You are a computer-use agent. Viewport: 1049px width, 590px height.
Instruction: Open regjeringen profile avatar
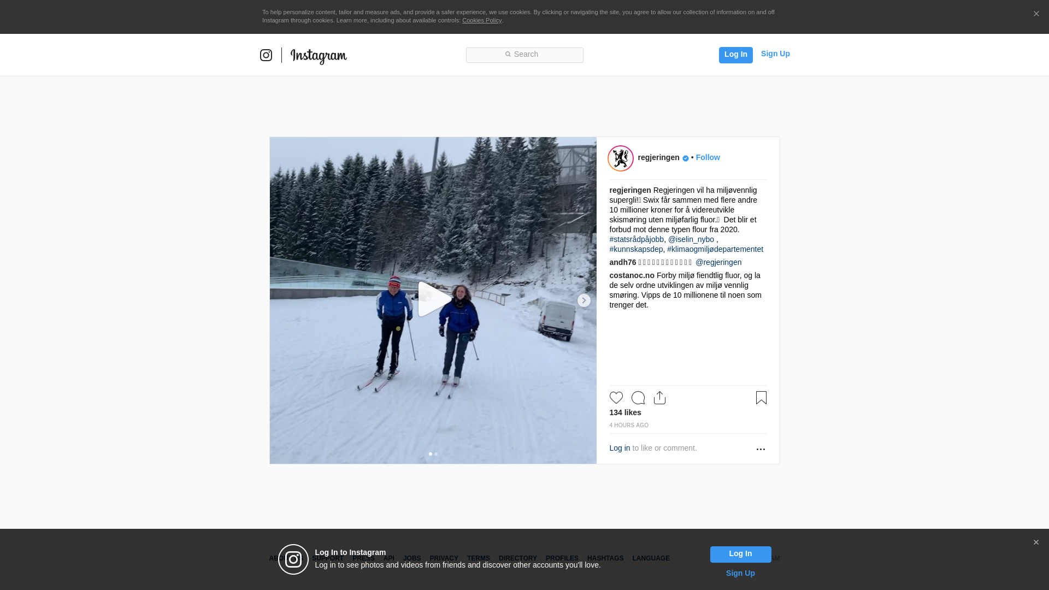coord(621,158)
